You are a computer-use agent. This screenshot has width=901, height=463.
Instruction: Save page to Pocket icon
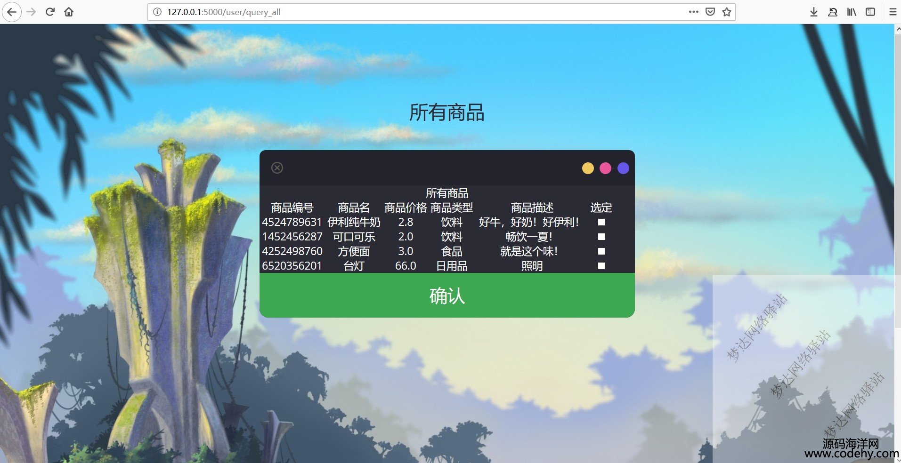[x=710, y=12]
